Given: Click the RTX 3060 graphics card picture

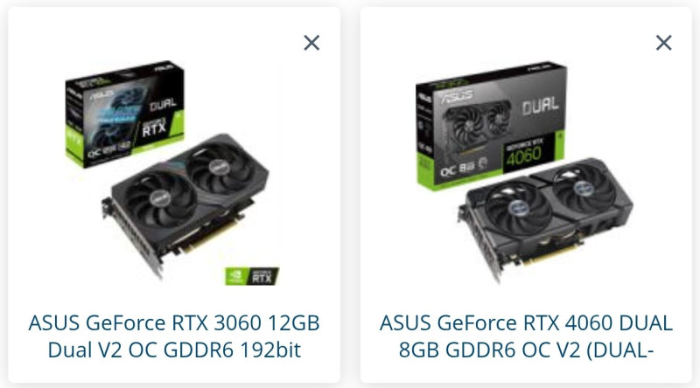Looking at the screenshot, I should pos(185,205).
